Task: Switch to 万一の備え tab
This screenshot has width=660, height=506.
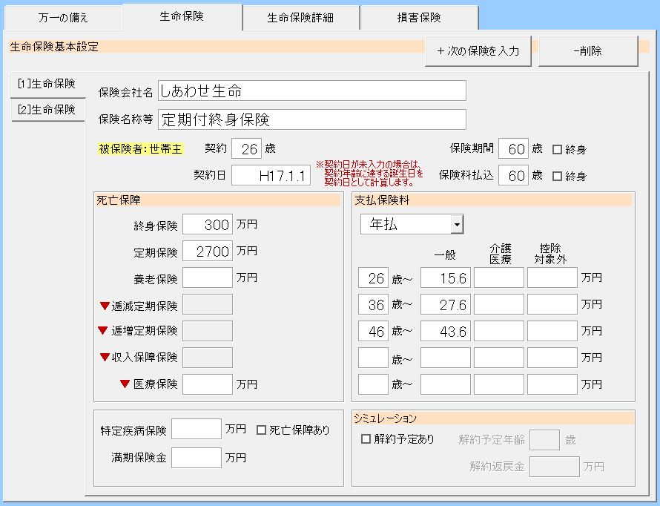Action: (x=63, y=18)
